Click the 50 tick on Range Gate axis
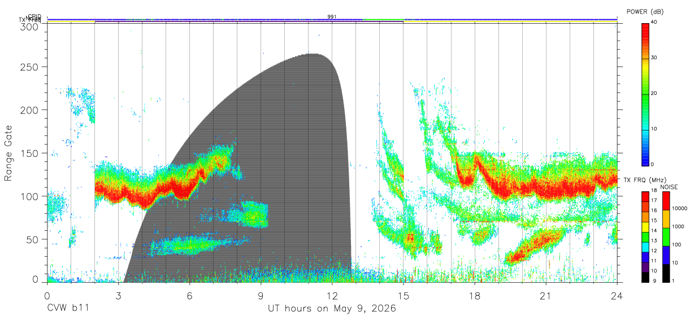Screen dimensions: 694x320 click(32, 239)
